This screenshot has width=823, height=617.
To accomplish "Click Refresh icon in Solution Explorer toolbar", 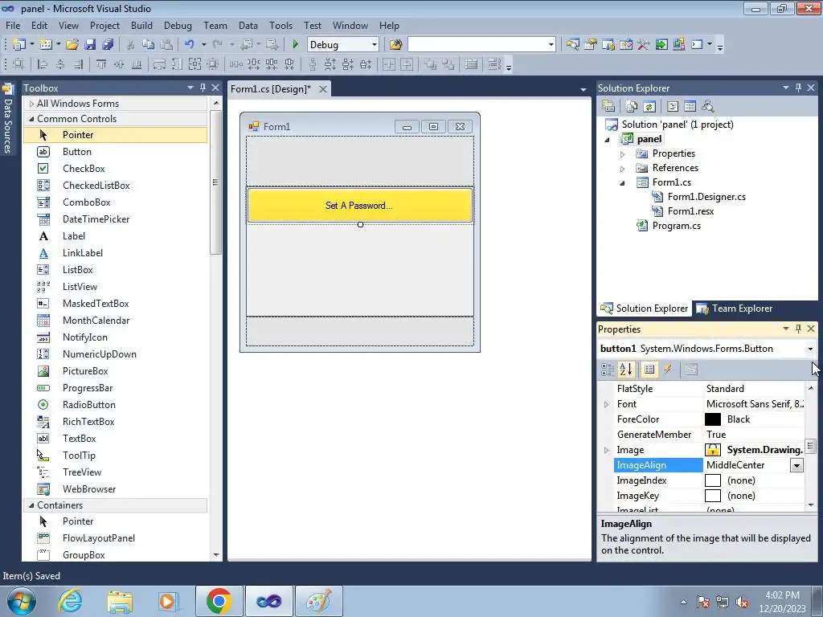I will [x=649, y=107].
